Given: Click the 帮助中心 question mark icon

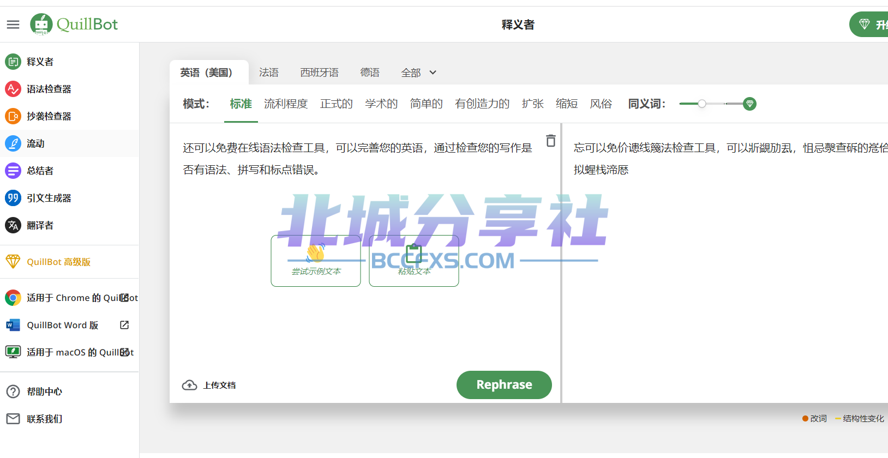Looking at the screenshot, I should [13, 391].
